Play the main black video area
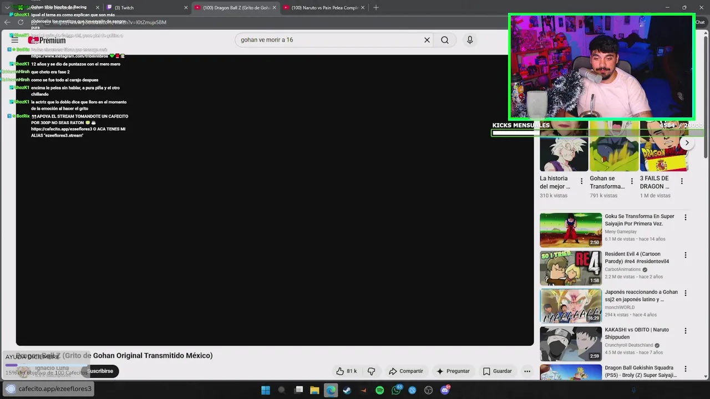Viewport: 710px width, 399px height. click(x=275, y=200)
